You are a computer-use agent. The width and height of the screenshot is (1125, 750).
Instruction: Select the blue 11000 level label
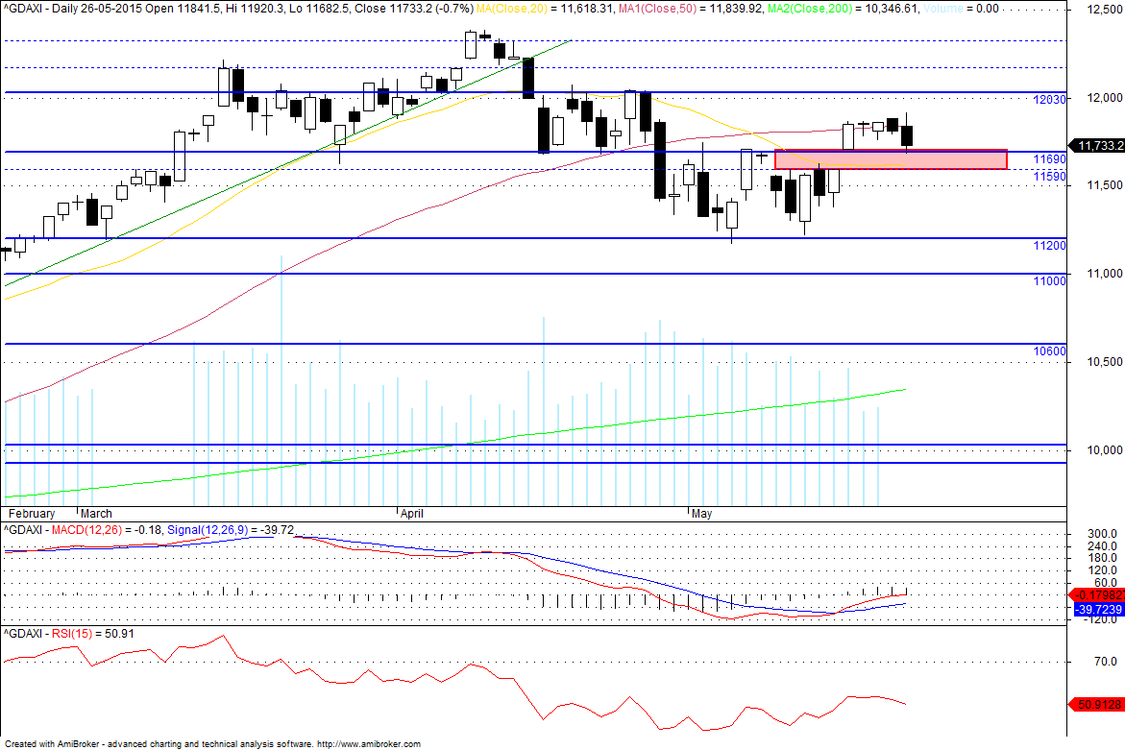(1049, 281)
